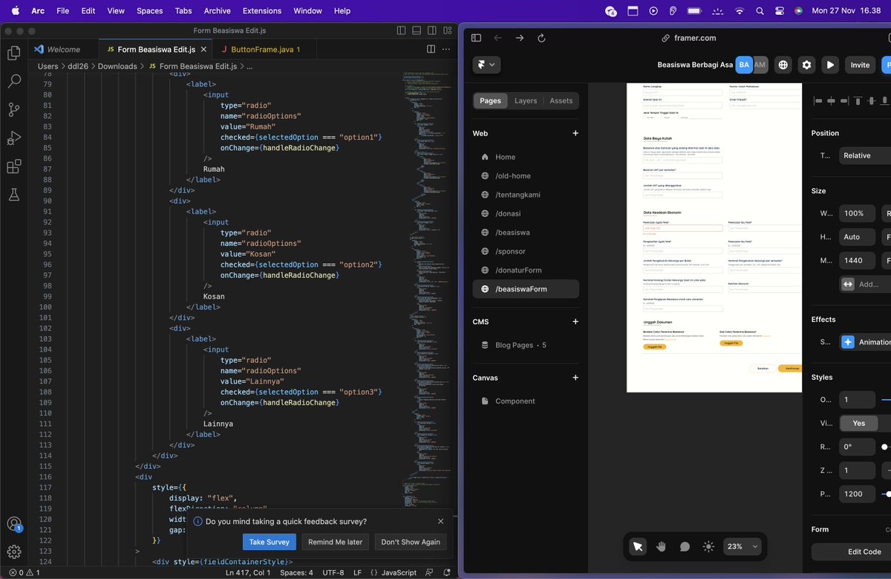Screen dimensions: 891x579
Task: Switch to the Assets tab
Action: pos(561,100)
